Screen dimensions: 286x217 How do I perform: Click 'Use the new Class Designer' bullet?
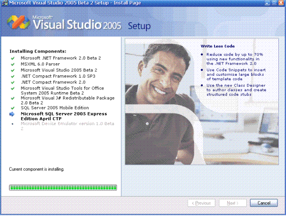click(236, 90)
